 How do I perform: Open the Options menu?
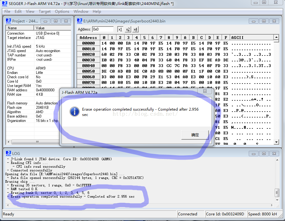[x=62, y=12]
